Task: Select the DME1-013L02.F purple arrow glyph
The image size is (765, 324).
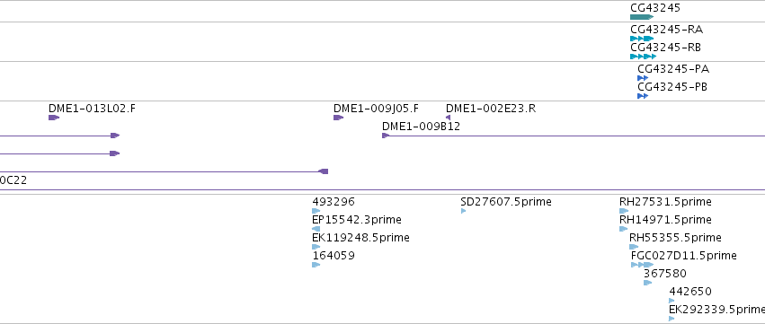Action: pos(54,118)
